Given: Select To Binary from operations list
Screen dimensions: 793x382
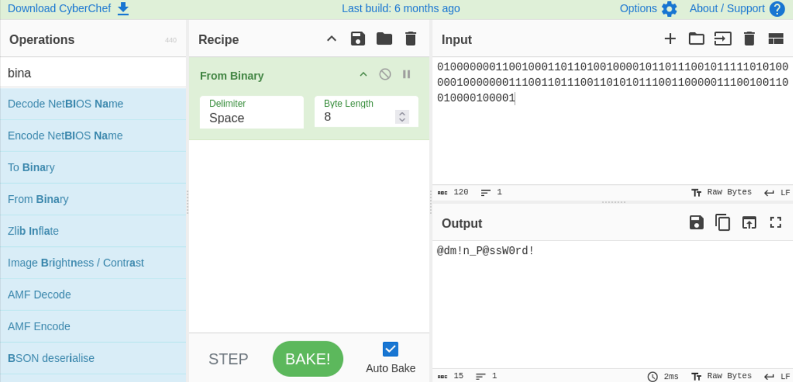Looking at the screenshot, I should 31,167.
